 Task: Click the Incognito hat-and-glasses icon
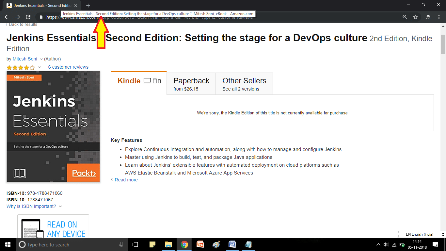(x=428, y=17)
